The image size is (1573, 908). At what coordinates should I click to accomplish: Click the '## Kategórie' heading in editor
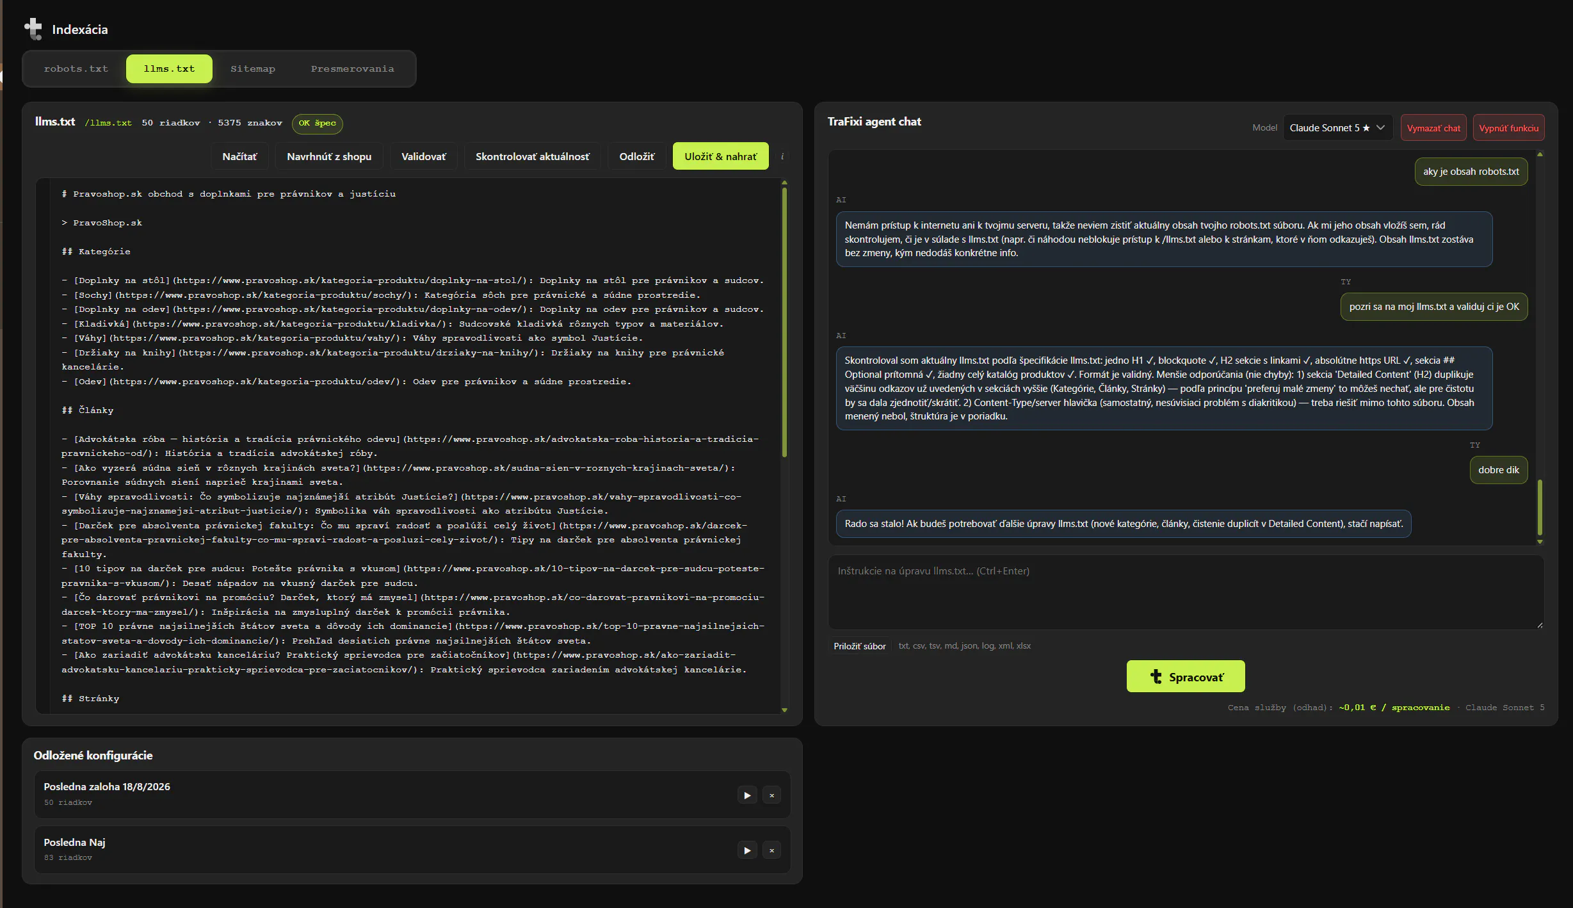96,252
